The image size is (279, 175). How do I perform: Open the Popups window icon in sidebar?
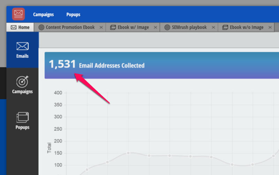22,120
